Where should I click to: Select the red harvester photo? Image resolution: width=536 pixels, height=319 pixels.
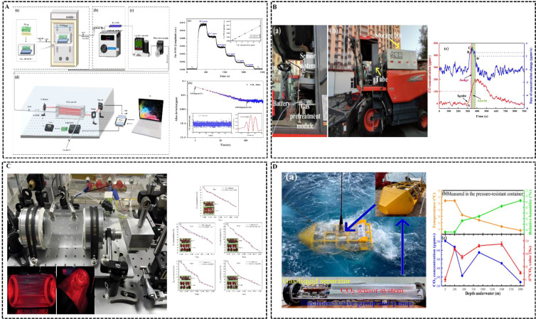[377, 81]
